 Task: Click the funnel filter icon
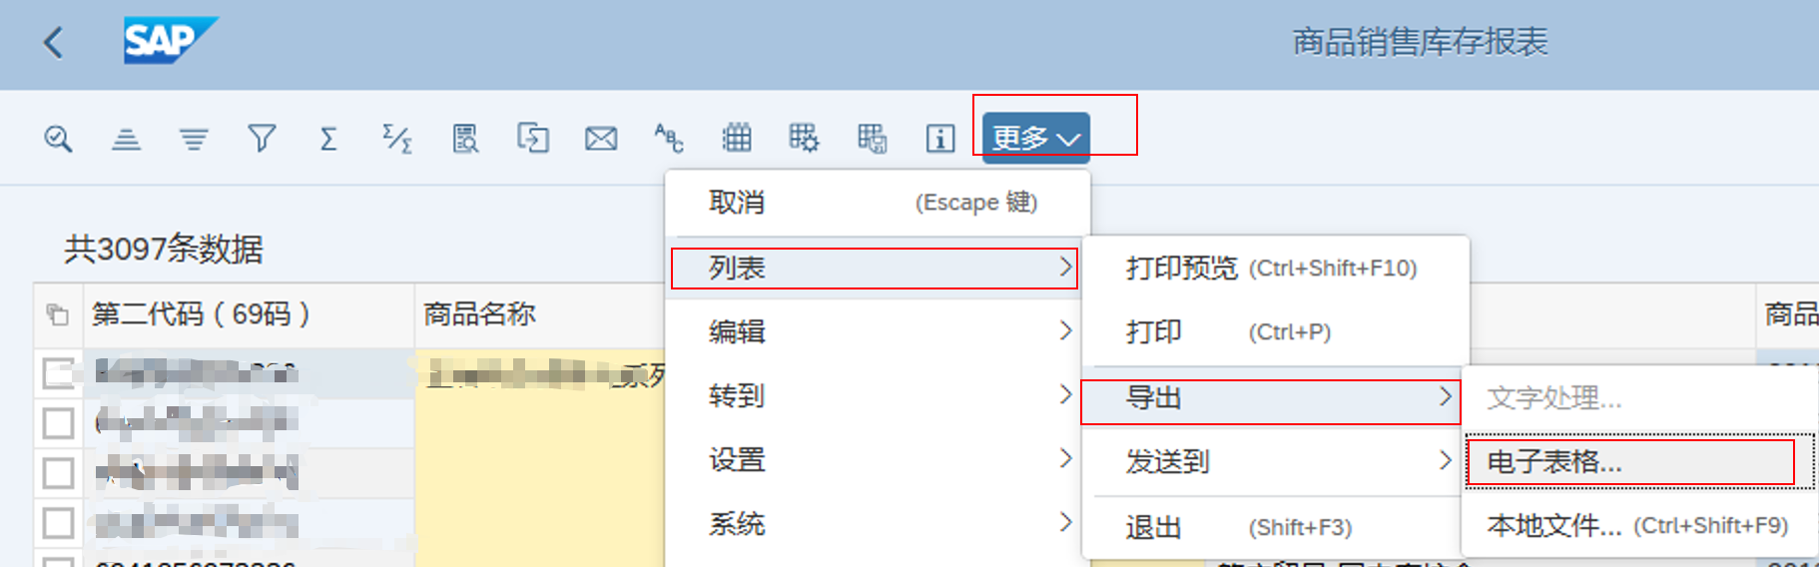click(x=262, y=138)
